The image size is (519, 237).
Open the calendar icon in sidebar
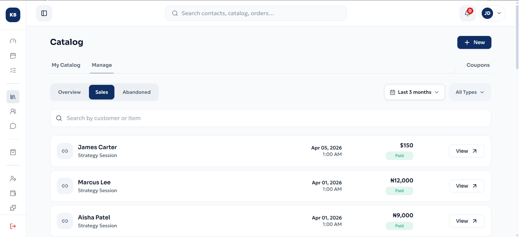click(x=13, y=56)
